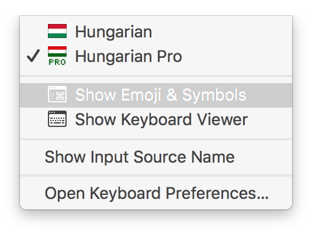This screenshot has width=312, height=234.
Task: Switch input source to Hungarian
Action: pos(156,32)
